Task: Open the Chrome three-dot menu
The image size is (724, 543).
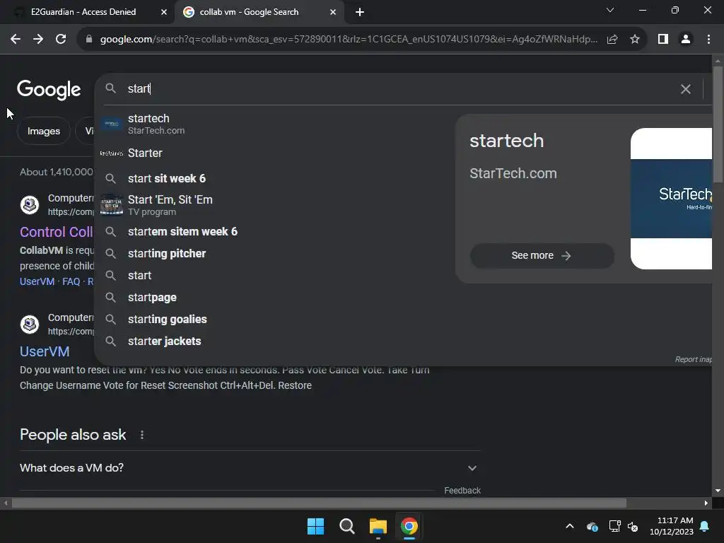Action: click(708, 40)
